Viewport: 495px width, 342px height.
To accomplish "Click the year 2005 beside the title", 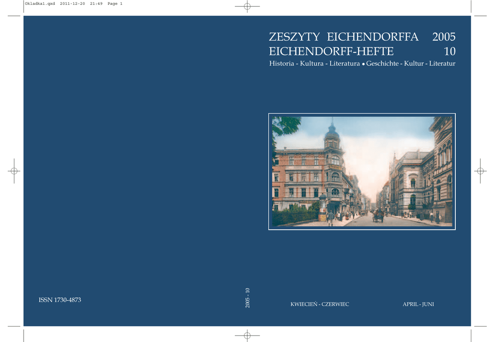I will (444, 37).
